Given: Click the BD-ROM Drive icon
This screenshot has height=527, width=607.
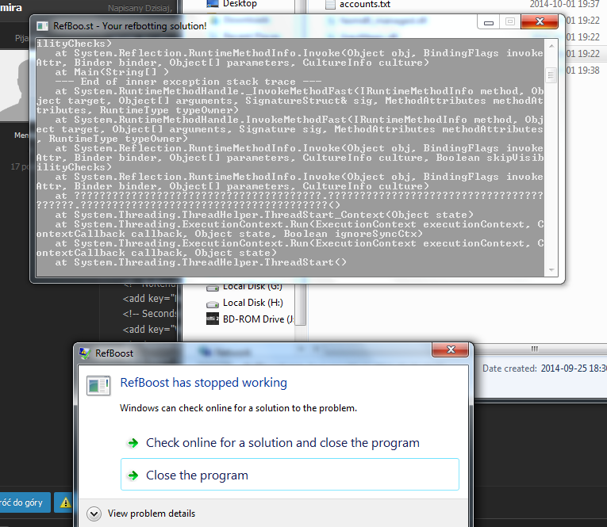Looking at the screenshot, I should click(213, 319).
